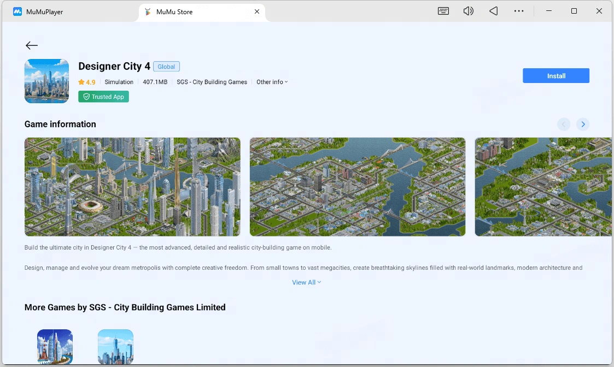Close the MuMu Store tab

257,11
